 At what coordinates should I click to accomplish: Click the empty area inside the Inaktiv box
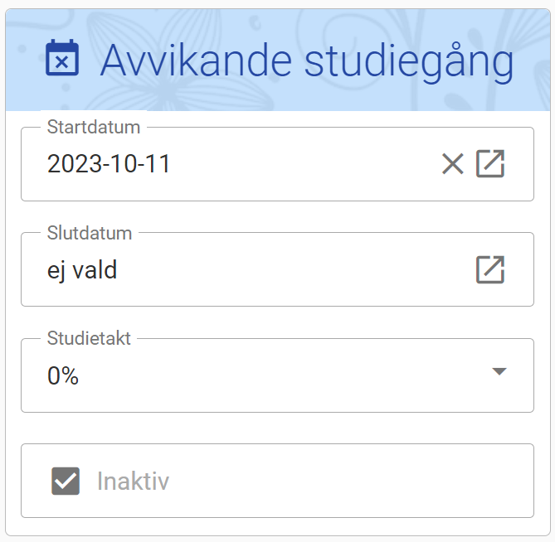348,481
